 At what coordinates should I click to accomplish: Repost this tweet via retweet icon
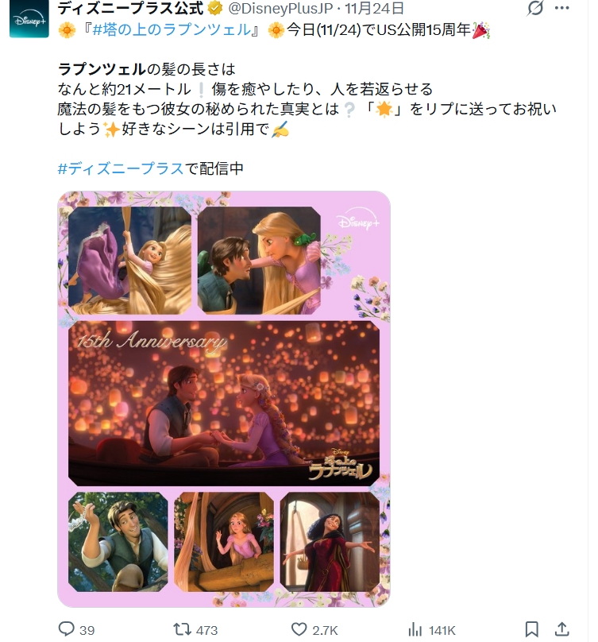pos(180,629)
